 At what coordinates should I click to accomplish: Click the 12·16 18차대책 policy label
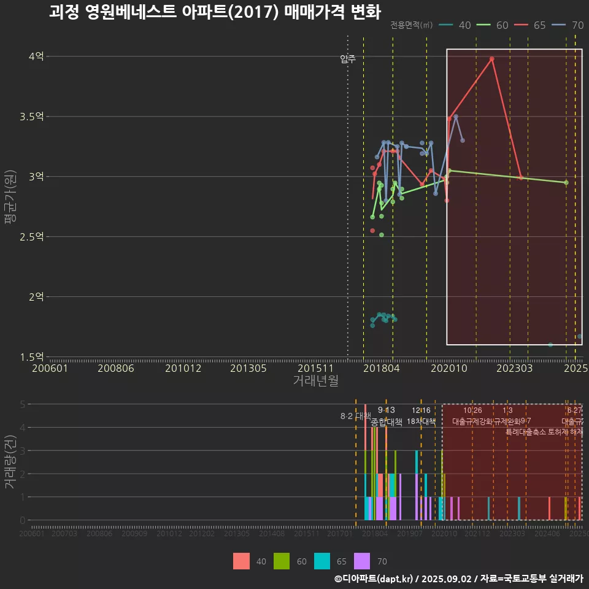[x=421, y=416]
